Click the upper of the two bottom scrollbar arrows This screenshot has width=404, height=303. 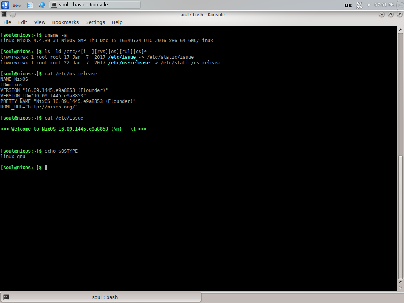coord(400,282)
